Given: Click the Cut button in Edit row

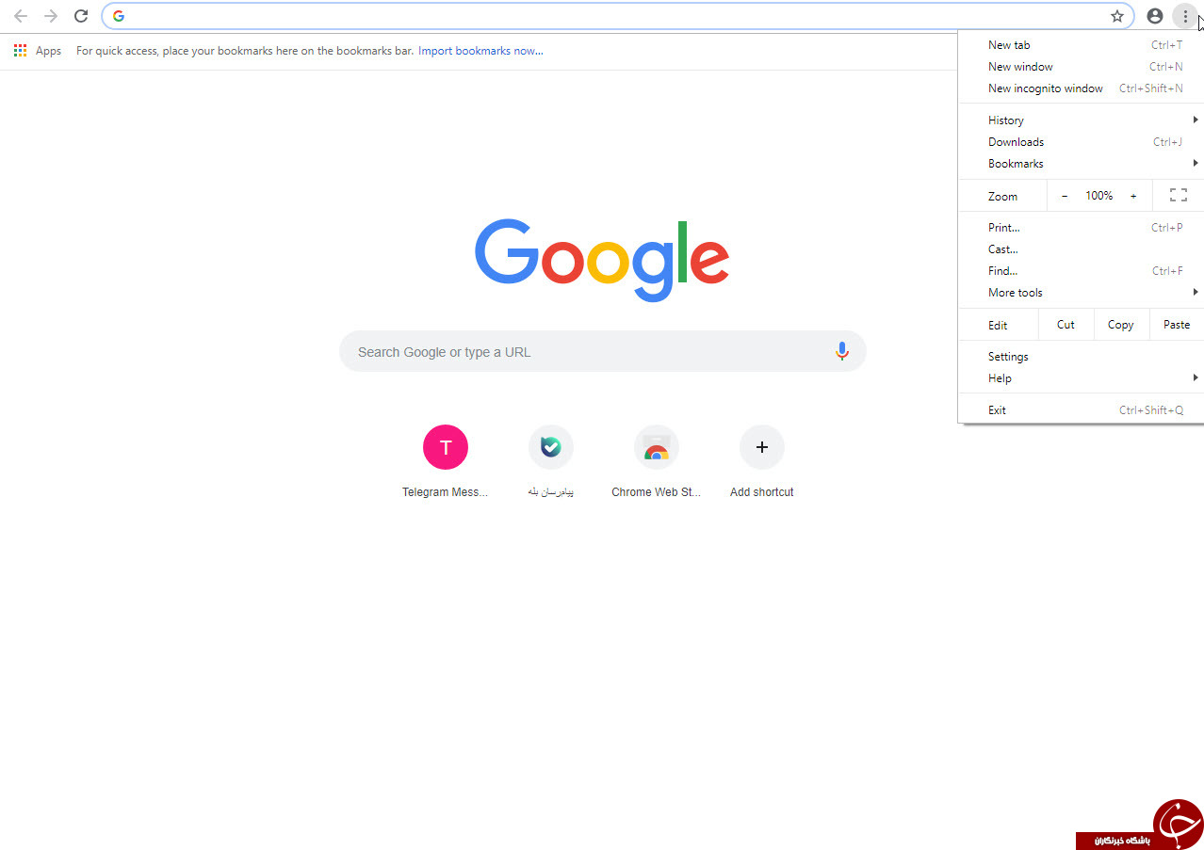Looking at the screenshot, I should (x=1066, y=325).
